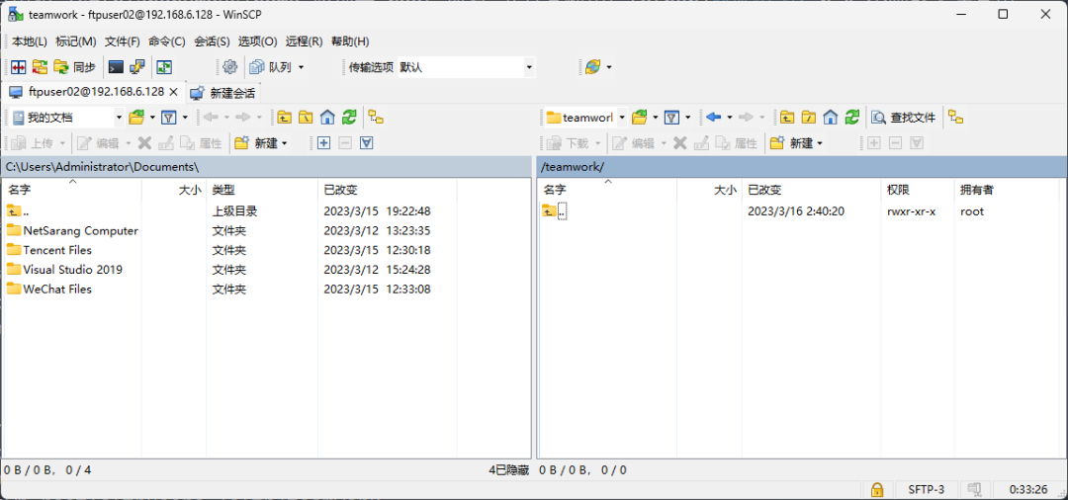Sort local files by 已改变 column header
The height and width of the screenshot is (500, 1068).
[388, 191]
